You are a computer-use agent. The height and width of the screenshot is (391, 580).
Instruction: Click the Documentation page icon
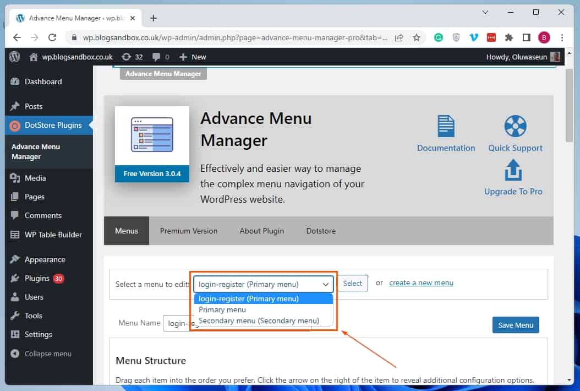click(x=446, y=126)
